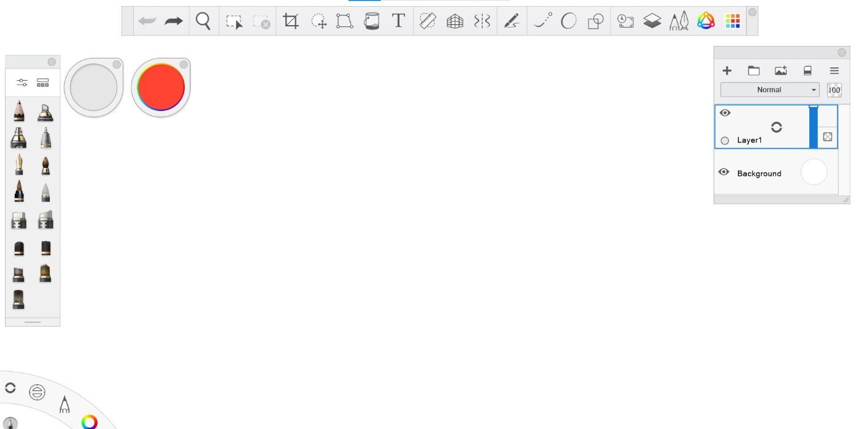
Task: Open the Color Editor wheel in the toolbar
Action: [x=706, y=20]
